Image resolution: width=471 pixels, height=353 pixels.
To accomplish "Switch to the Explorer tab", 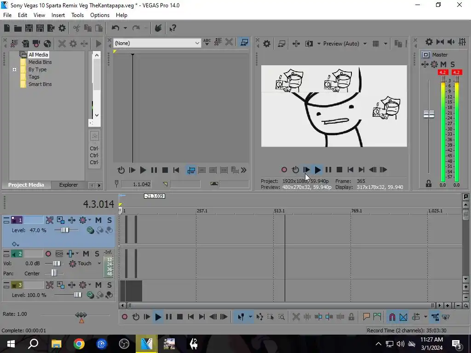I will tap(69, 185).
